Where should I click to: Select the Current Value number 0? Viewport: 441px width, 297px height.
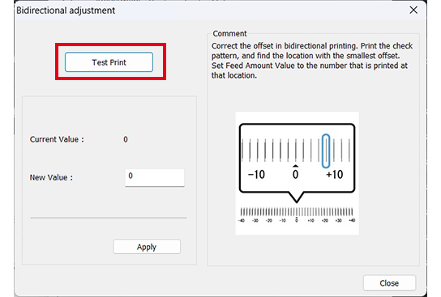pyautogui.click(x=126, y=139)
